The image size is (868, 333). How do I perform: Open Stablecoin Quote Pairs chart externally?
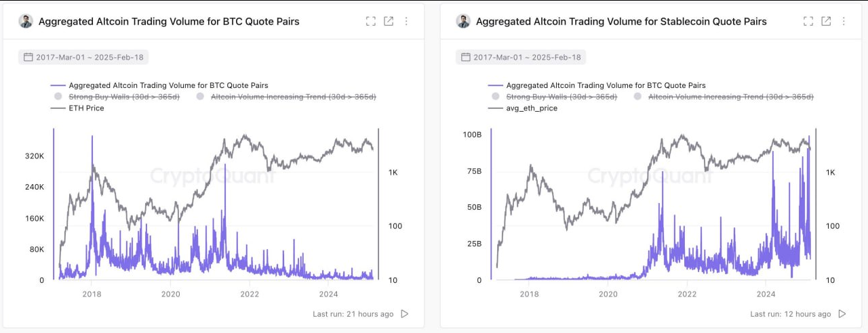click(826, 21)
